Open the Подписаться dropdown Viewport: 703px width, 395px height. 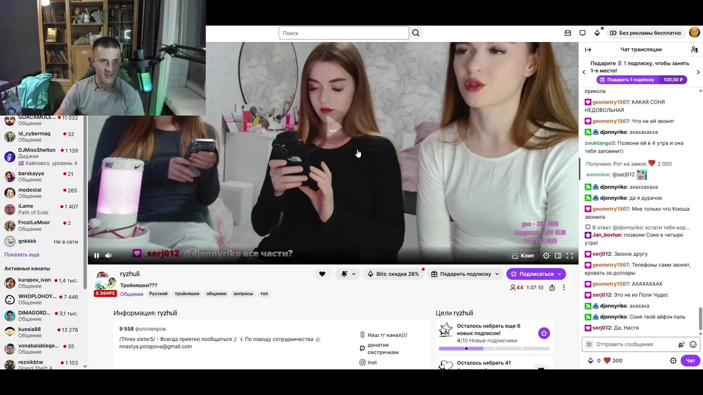(536, 274)
